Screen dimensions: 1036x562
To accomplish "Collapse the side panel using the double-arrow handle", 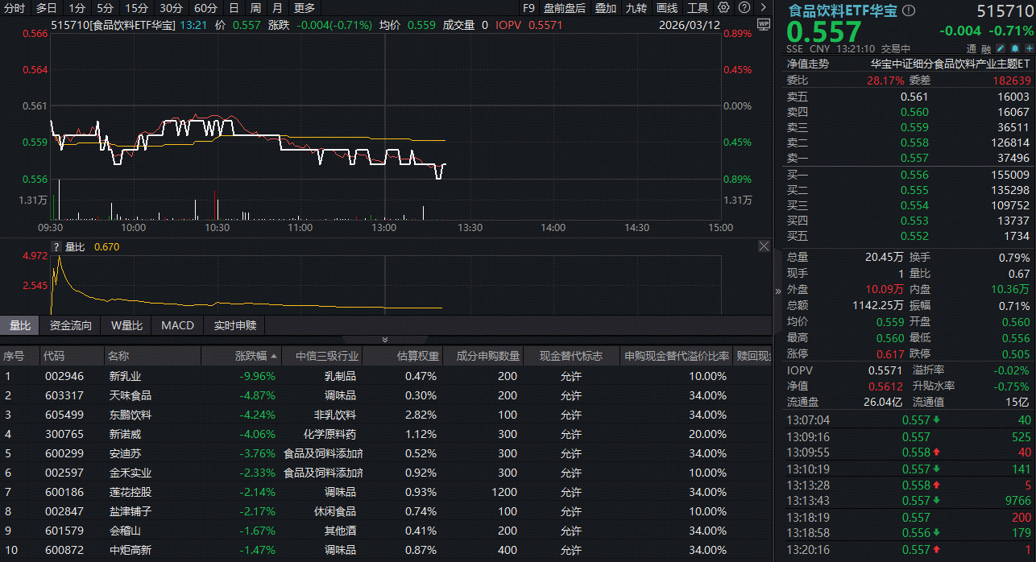I will [x=778, y=291].
